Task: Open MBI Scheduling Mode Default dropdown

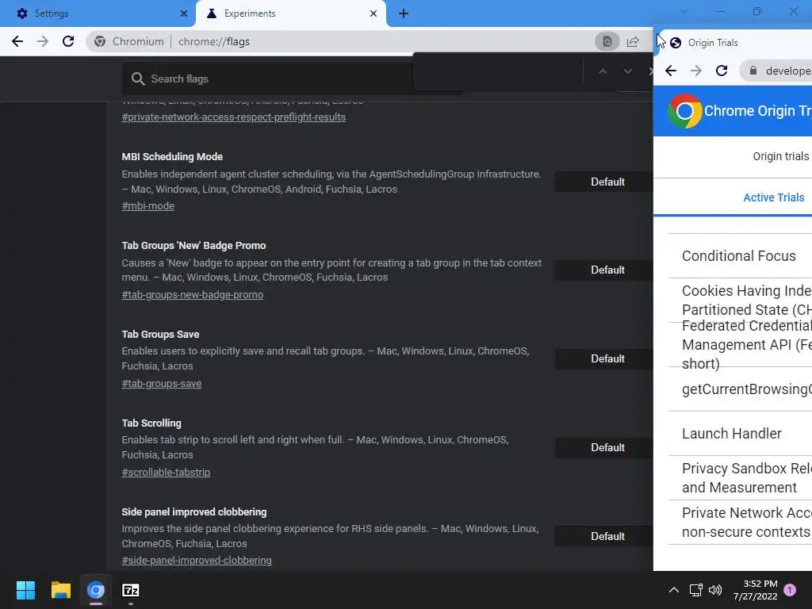Action: 603,182
